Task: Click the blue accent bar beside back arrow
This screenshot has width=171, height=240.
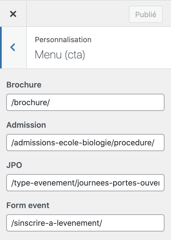Action: [1, 48]
